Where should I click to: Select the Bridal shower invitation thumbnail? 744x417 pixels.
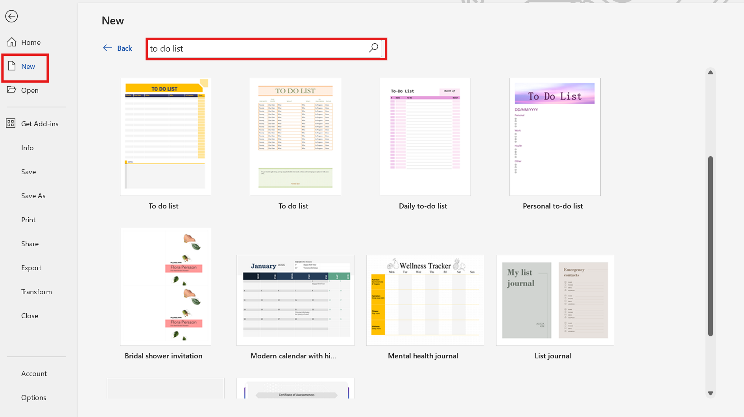click(x=165, y=286)
